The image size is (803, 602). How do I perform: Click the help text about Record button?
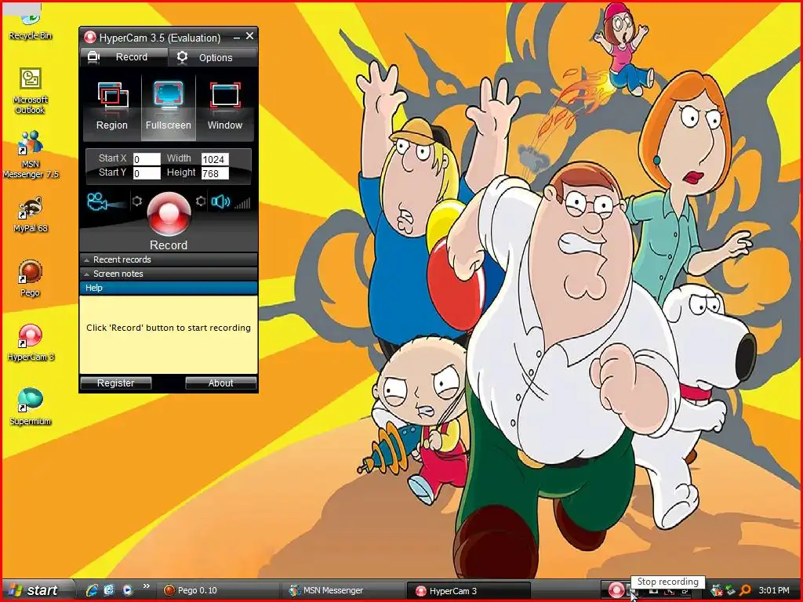[x=169, y=328]
